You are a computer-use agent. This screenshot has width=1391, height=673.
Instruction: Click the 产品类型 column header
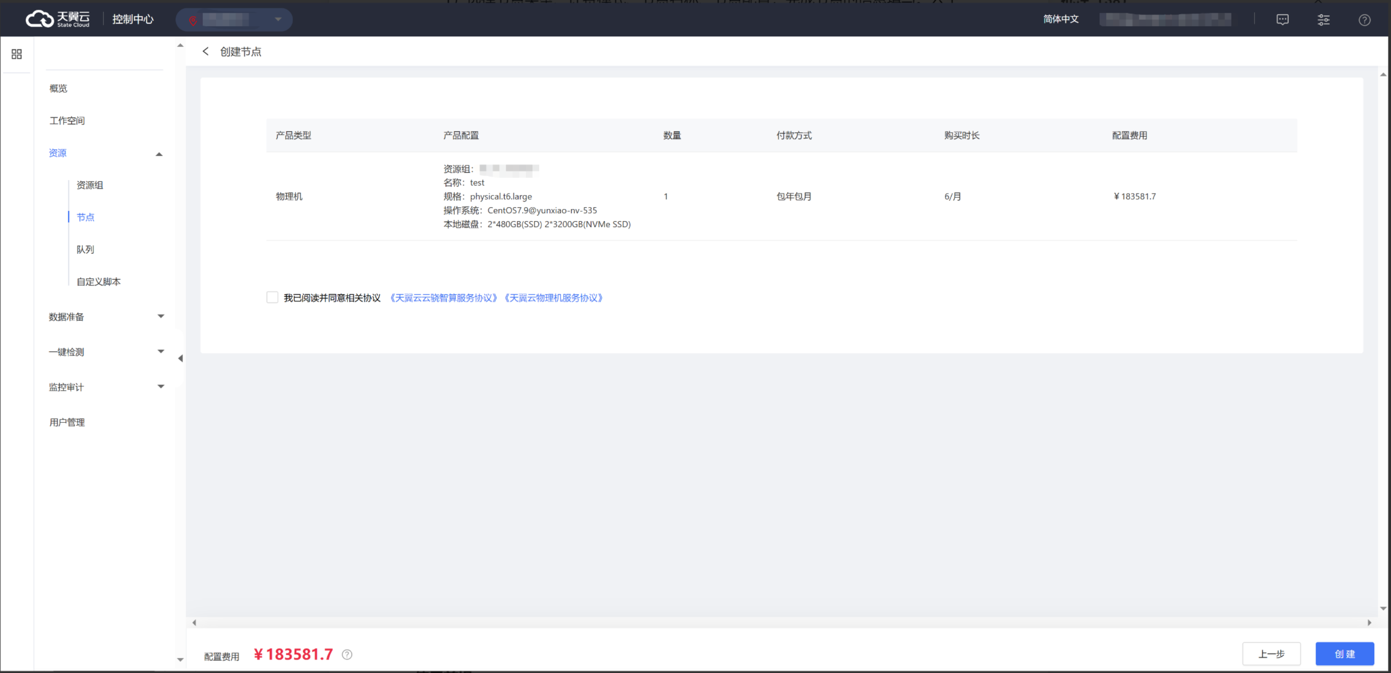[293, 135]
